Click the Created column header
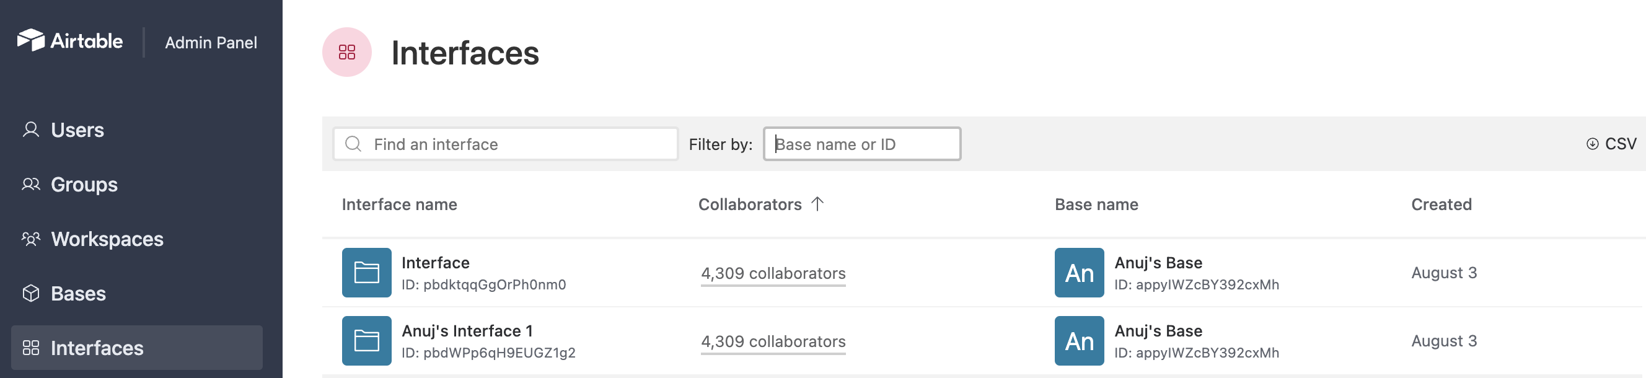This screenshot has height=378, width=1646. coord(1441,205)
